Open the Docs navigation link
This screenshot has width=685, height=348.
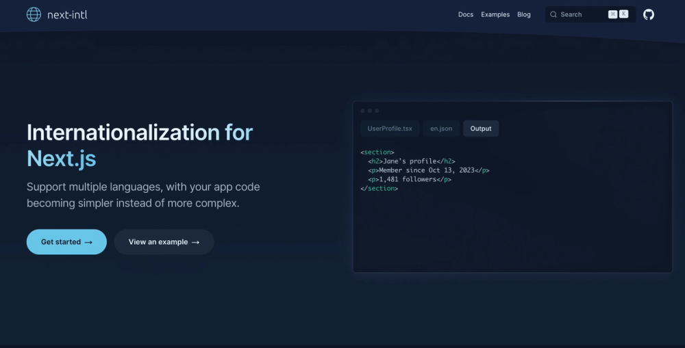coord(466,14)
